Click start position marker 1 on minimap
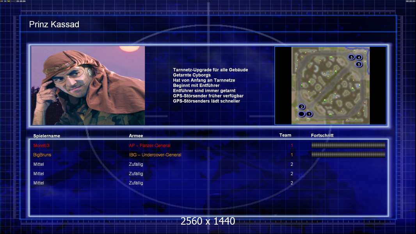The image size is (416, 234). [309, 114]
